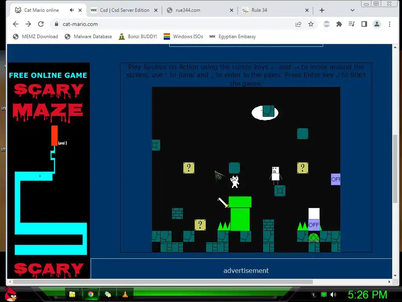Image resolution: width=402 pixels, height=302 pixels.
Task: View site info via the padlock icon
Action: point(57,24)
